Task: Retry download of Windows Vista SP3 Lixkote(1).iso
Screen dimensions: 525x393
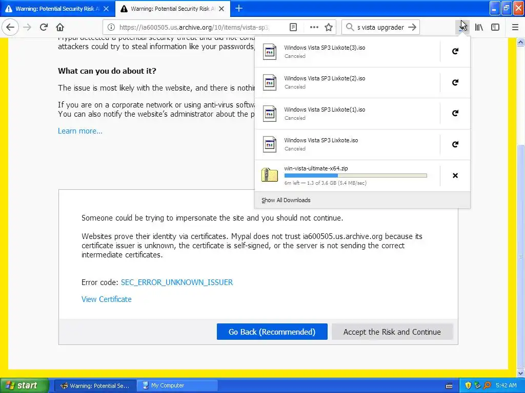Action: coord(455,113)
